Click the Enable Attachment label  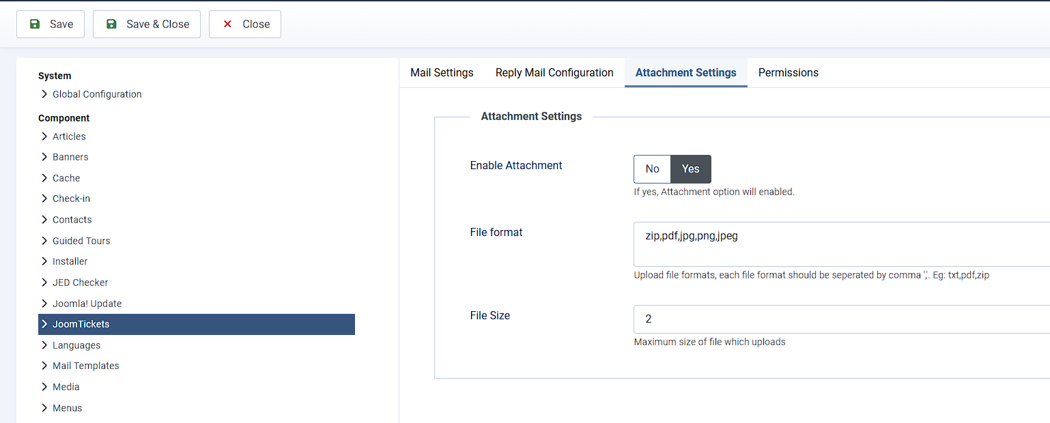click(x=516, y=165)
